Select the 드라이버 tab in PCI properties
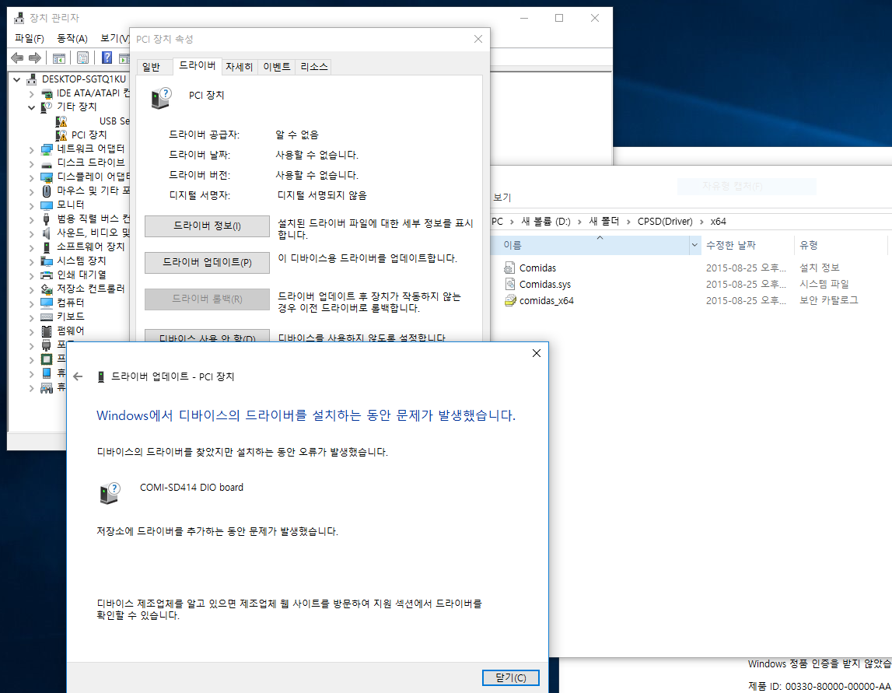The image size is (892, 693). pos(198,65)
